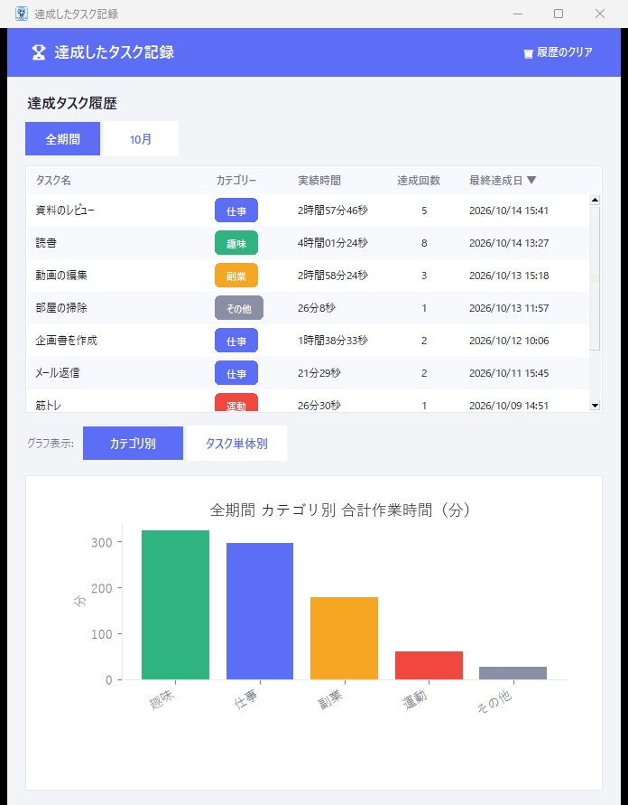The image size is (628, 805).
Task: Sort by 最終達成日 column header
Action: [x=503, y=180]
